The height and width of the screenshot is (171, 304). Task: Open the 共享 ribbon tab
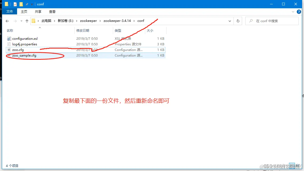coord(38,12)
